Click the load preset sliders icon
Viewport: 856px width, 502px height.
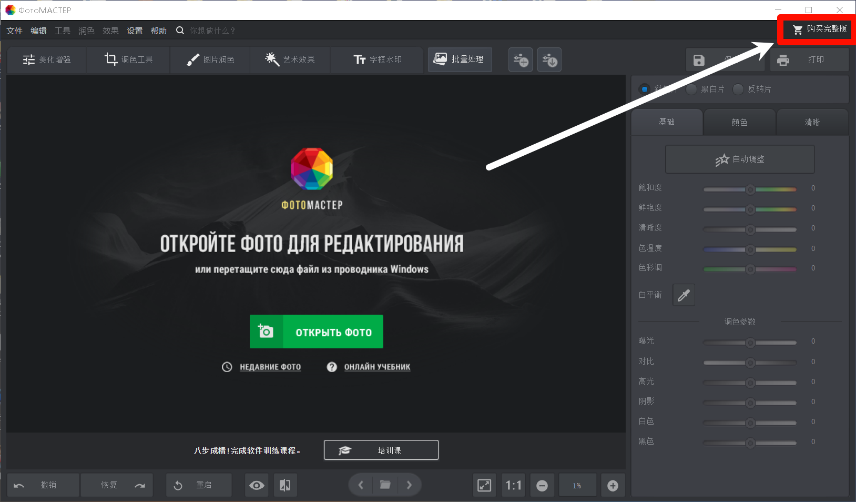[549, 59]
